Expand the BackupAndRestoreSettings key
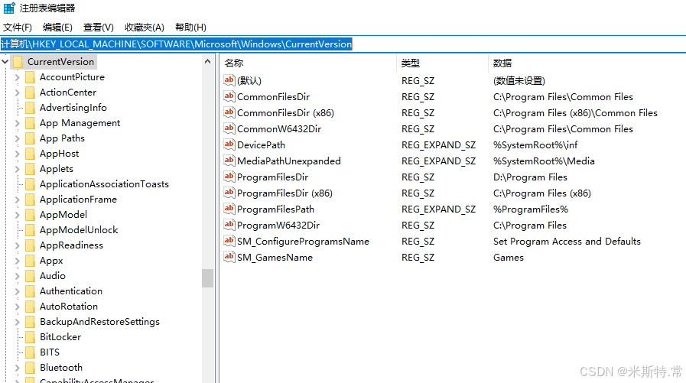Screen dimensions: 686x383 coord(18,323)
